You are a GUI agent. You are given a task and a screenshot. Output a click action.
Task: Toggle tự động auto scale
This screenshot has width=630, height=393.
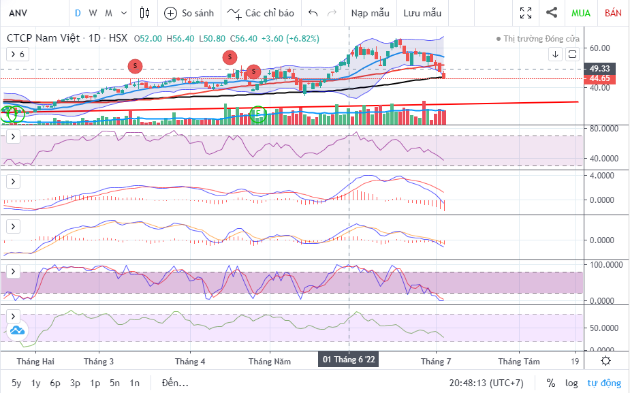coord(604,383)
